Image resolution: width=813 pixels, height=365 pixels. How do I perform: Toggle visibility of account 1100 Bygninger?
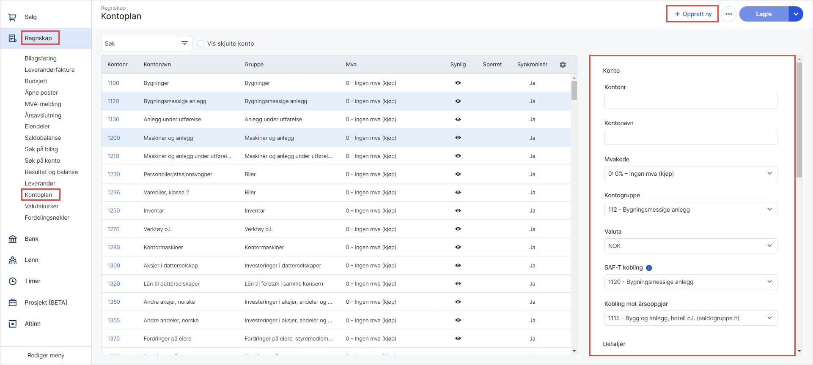(x=458, y=83)
